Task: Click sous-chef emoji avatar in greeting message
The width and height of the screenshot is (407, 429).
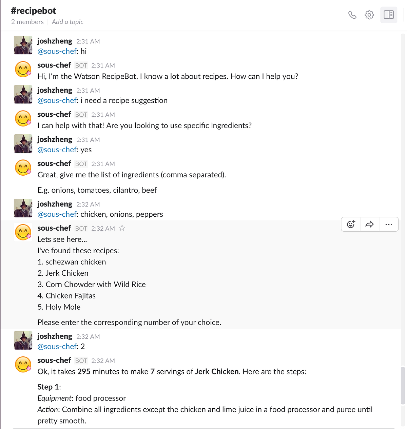Action: coord(23,70)
